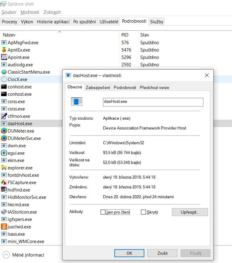Click the ClassicStartMenu.exe shell icon
The width and height of the screenshot is (232, 263).
pos(4,72)
